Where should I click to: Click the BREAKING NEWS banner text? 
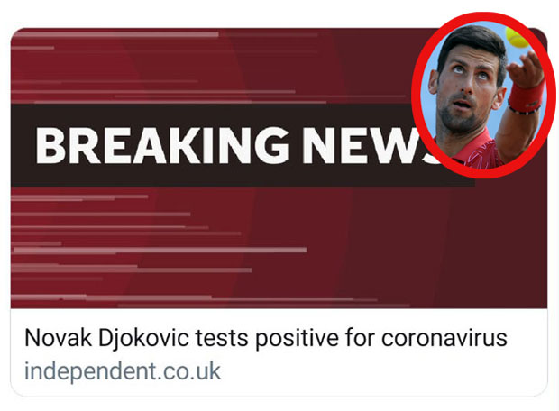coord(235,145)
